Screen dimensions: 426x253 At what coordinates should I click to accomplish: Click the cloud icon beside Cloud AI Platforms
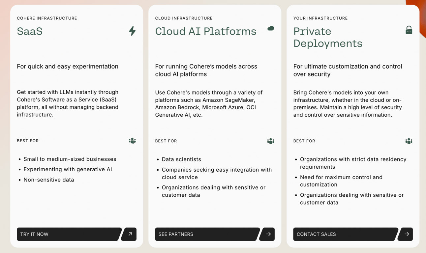pyautogui.click(x=271, y=28)
